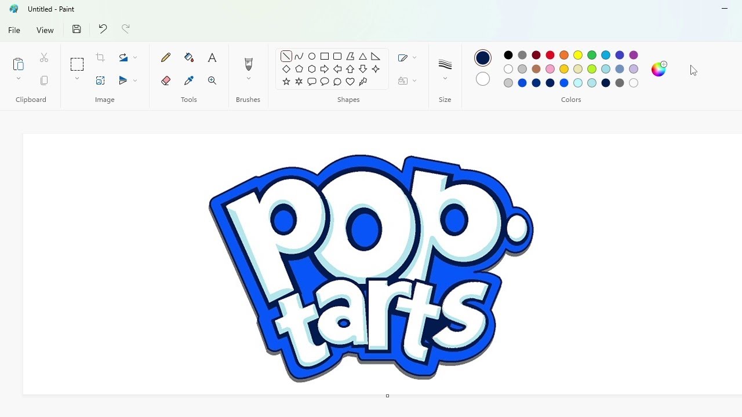The image size is (742, 417).
Task: Pick the orange palette color
Action: pyautogui.click(x=564, y=55)
